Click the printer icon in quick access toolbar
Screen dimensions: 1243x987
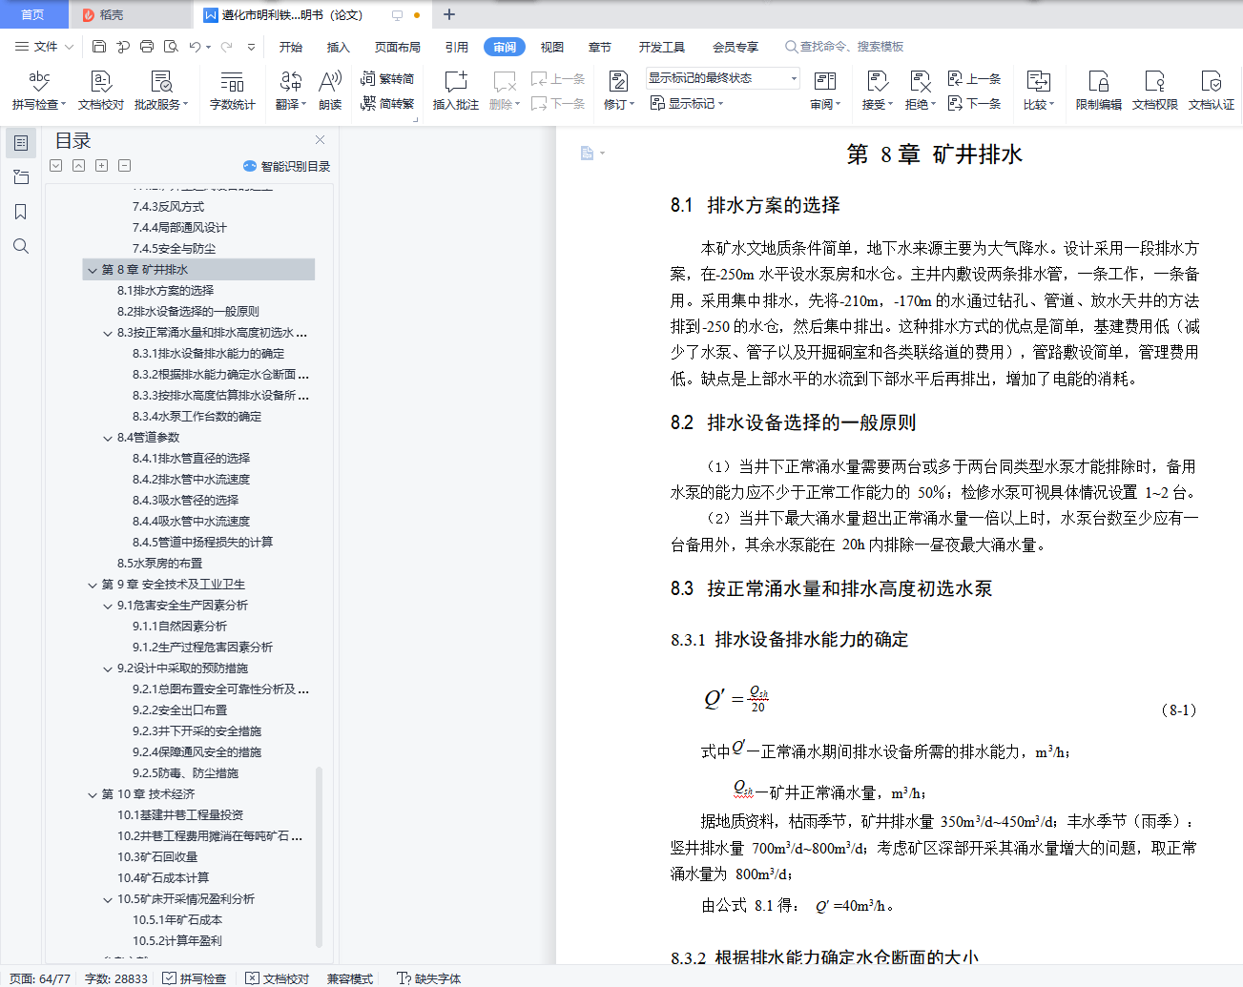[147, 47]
